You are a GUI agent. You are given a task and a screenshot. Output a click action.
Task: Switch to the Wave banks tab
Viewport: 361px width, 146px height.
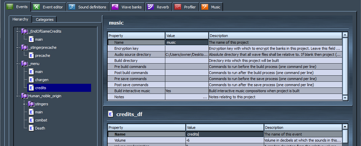click(128, 7)
